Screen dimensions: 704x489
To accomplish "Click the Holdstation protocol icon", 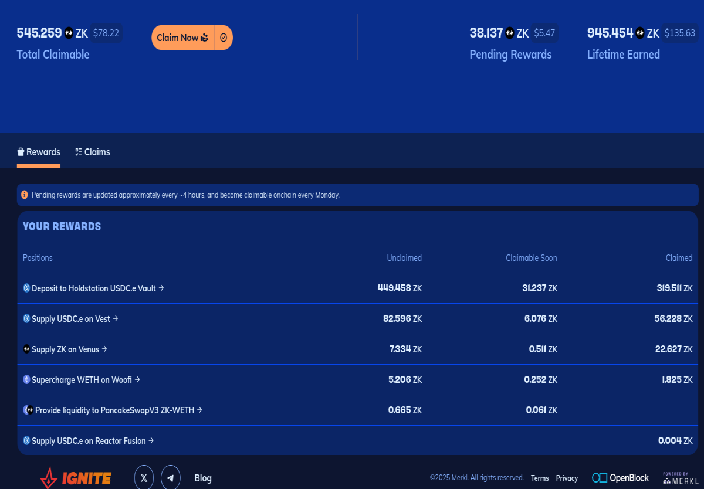I will 26,288.
